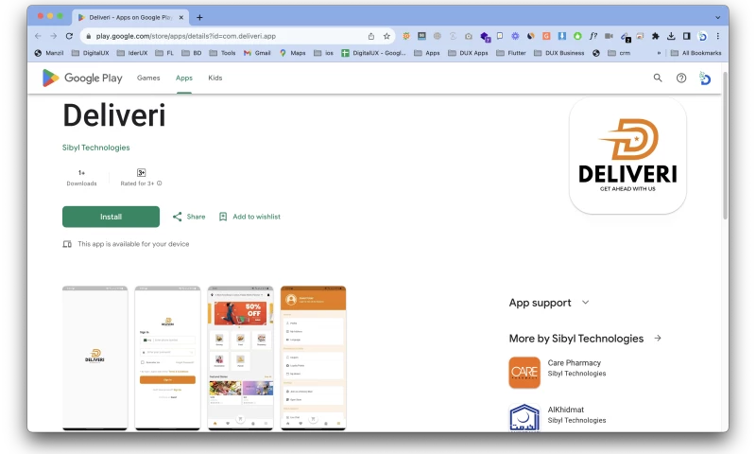Click the Rated for 3+ info icon
Screen dimensions: 756x454
pyautogui.click(x=160, y=183)
